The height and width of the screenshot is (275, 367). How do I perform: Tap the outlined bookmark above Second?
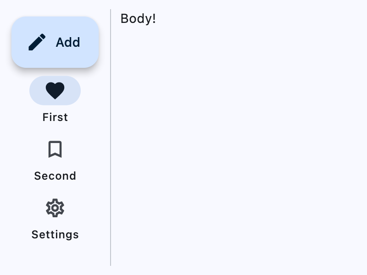click(x=55, y=149)
